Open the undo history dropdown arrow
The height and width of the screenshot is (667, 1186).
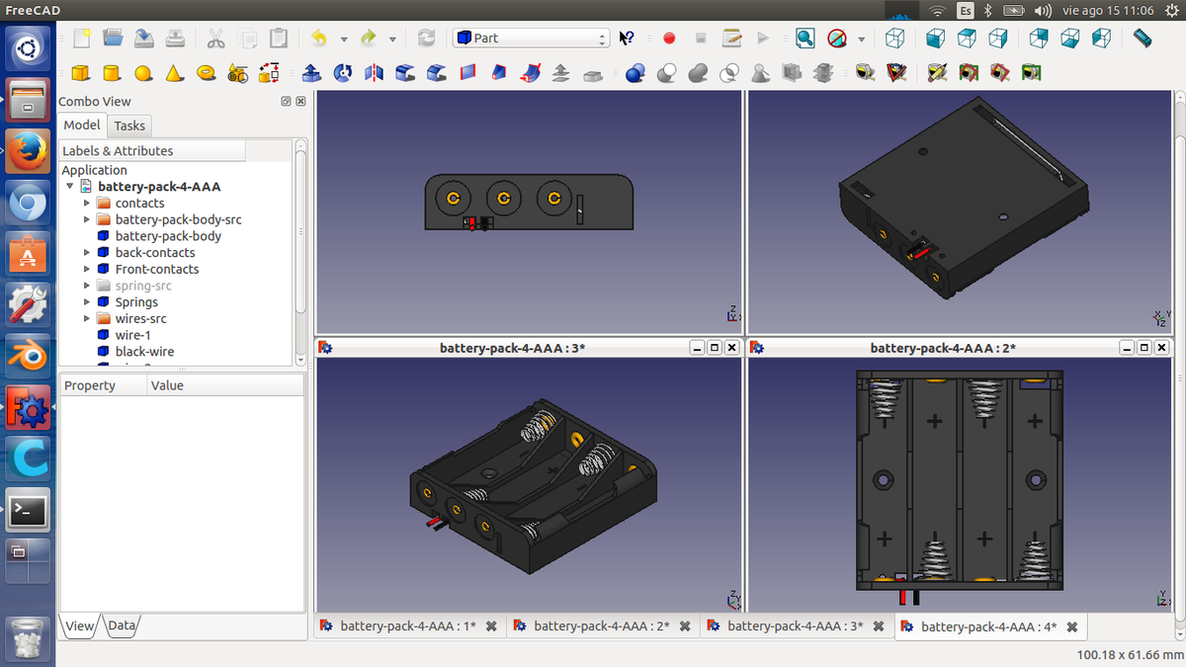[344, 40]
